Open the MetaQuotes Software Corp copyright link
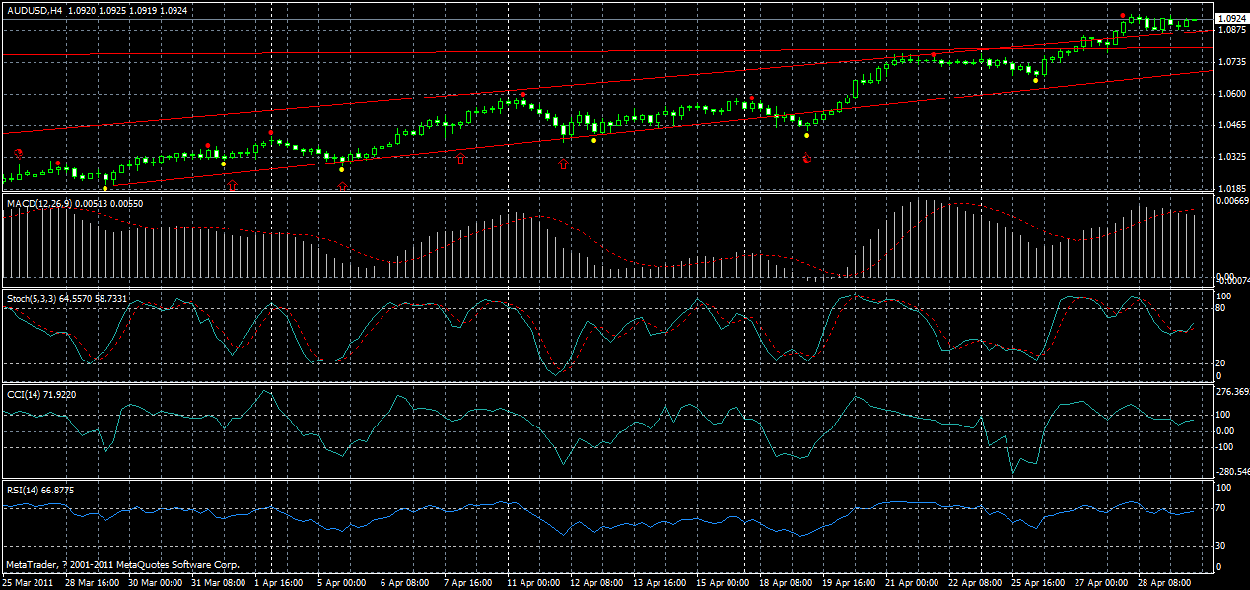This screenshot has width=1250, height=590. pyautogui.click(x=123, y=564)
